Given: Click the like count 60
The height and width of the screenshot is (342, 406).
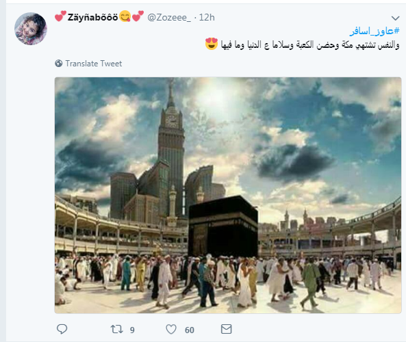Looking at the screenshot, I should coord(189,330).
